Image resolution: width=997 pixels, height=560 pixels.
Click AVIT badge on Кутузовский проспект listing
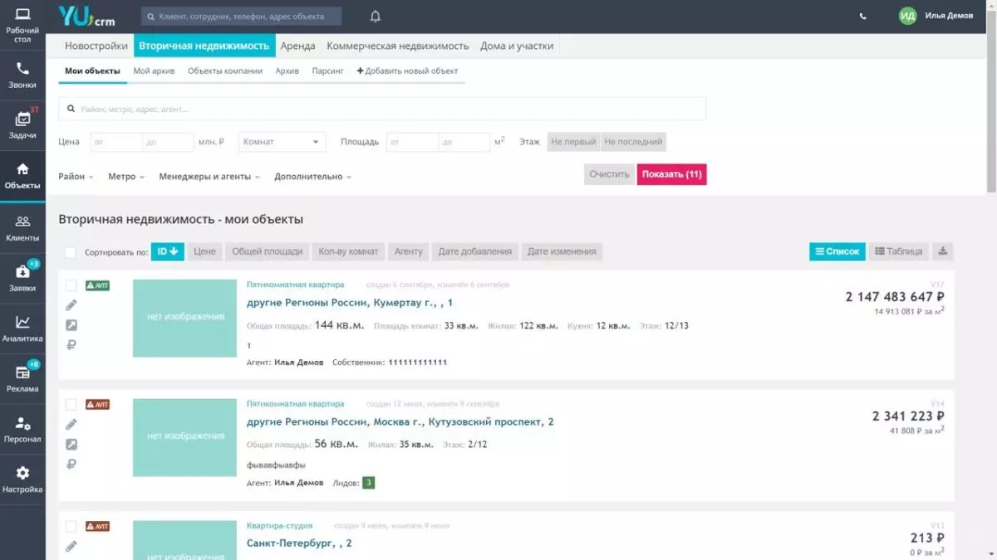(x=97, y=405)
